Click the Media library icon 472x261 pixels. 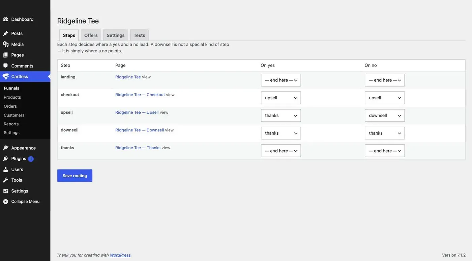6,44
